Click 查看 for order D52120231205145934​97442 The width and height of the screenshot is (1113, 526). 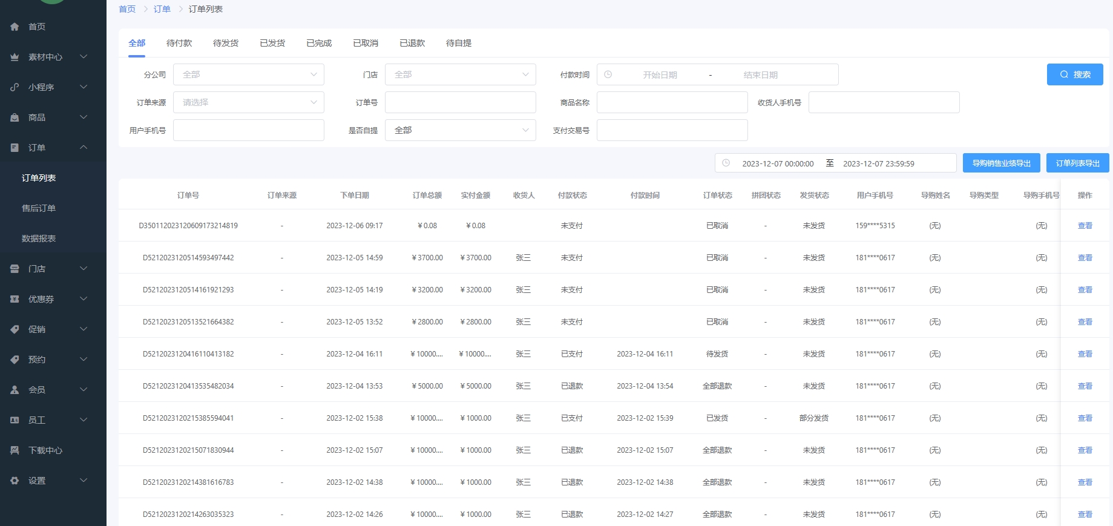point(1085,258)
